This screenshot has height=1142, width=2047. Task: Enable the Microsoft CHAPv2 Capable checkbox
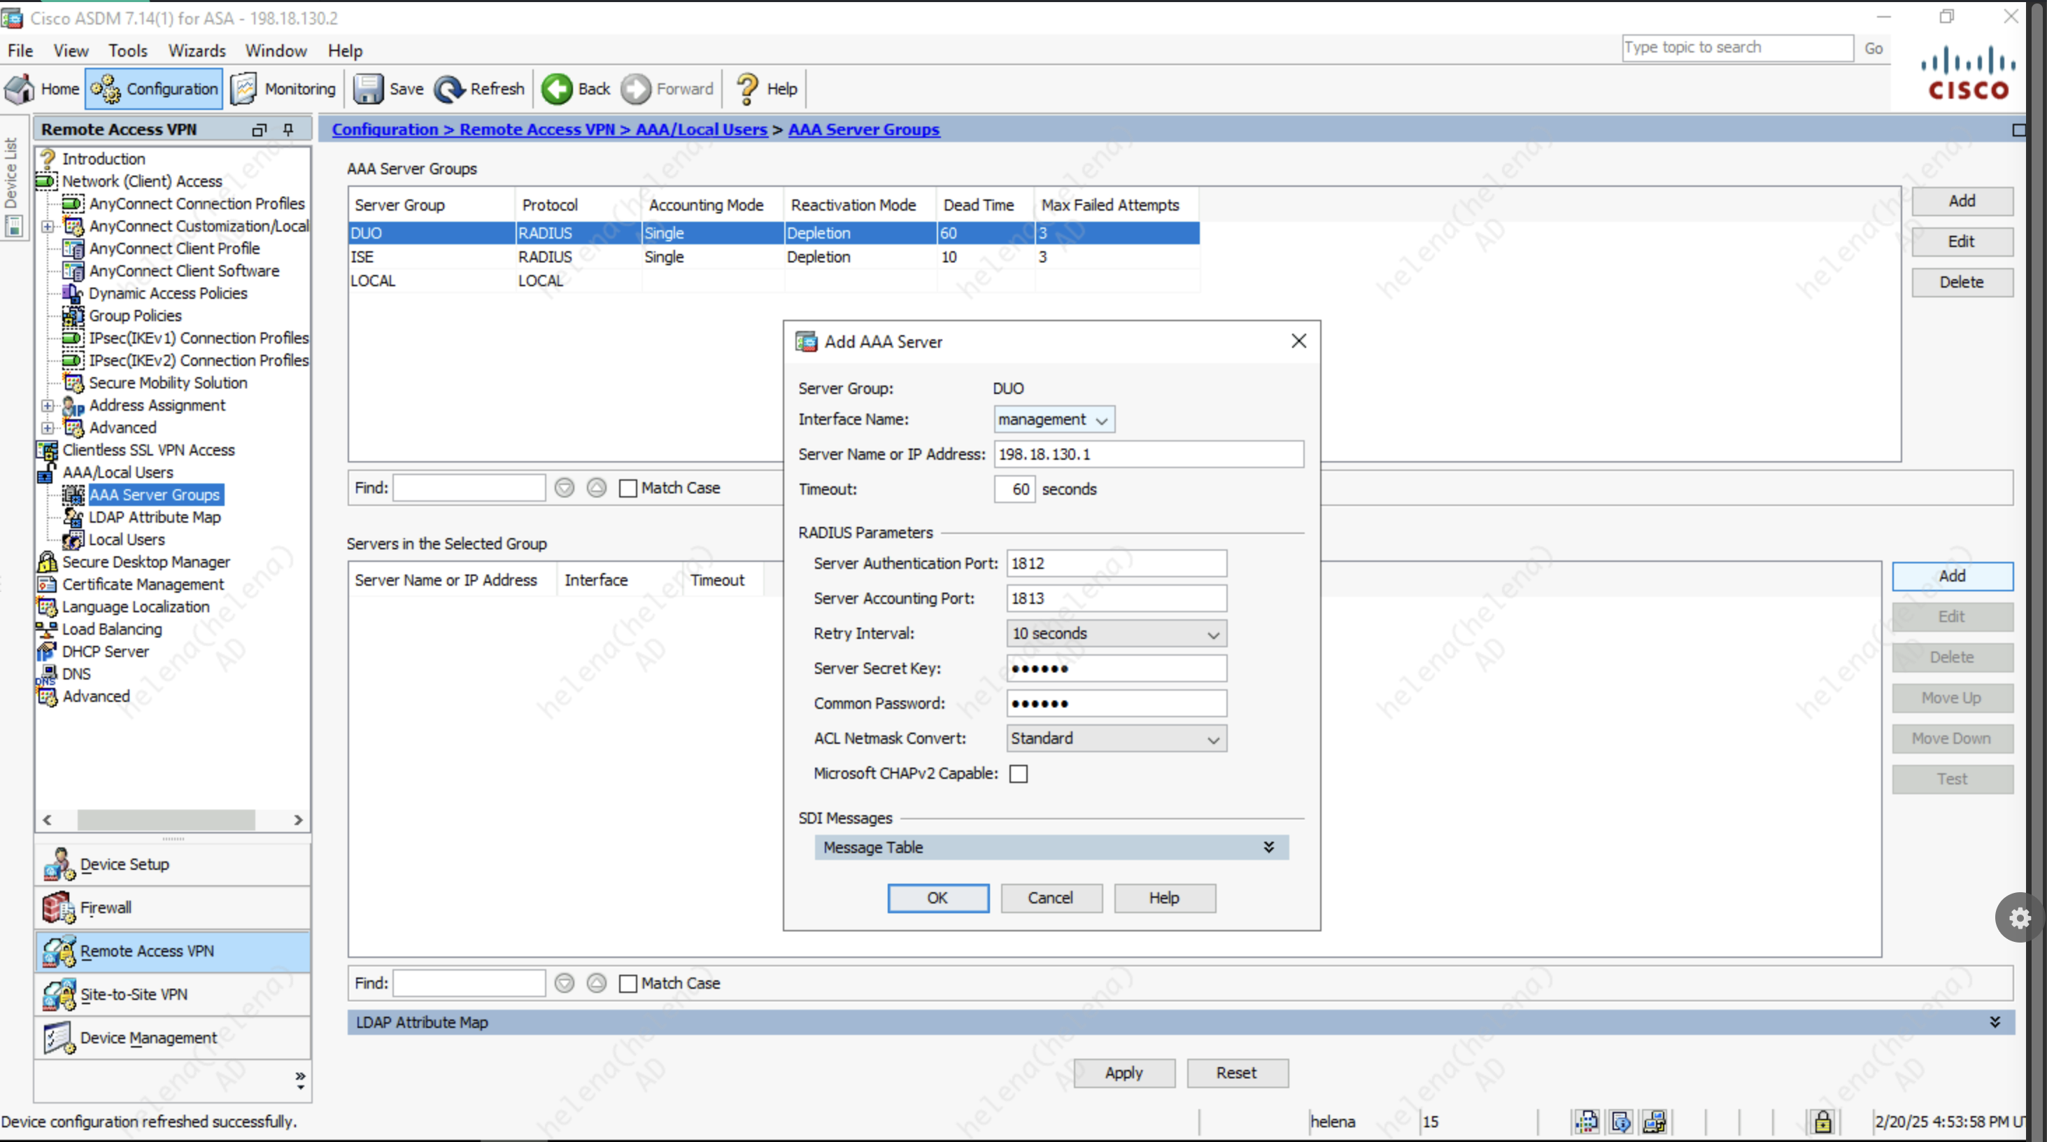pyautogui.click(x=1018, y=774)
